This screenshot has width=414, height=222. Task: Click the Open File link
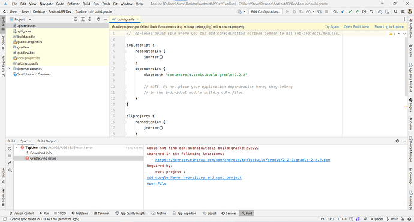coord(157,184)
